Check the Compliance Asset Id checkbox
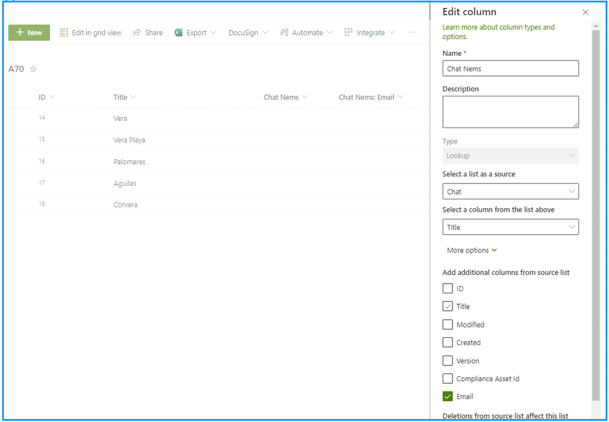This screenshot has width=609, height=422. (448, 379)
